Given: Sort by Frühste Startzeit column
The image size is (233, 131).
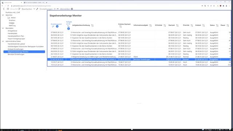Looking at the screenshot, I should click(x=121, y=27).
